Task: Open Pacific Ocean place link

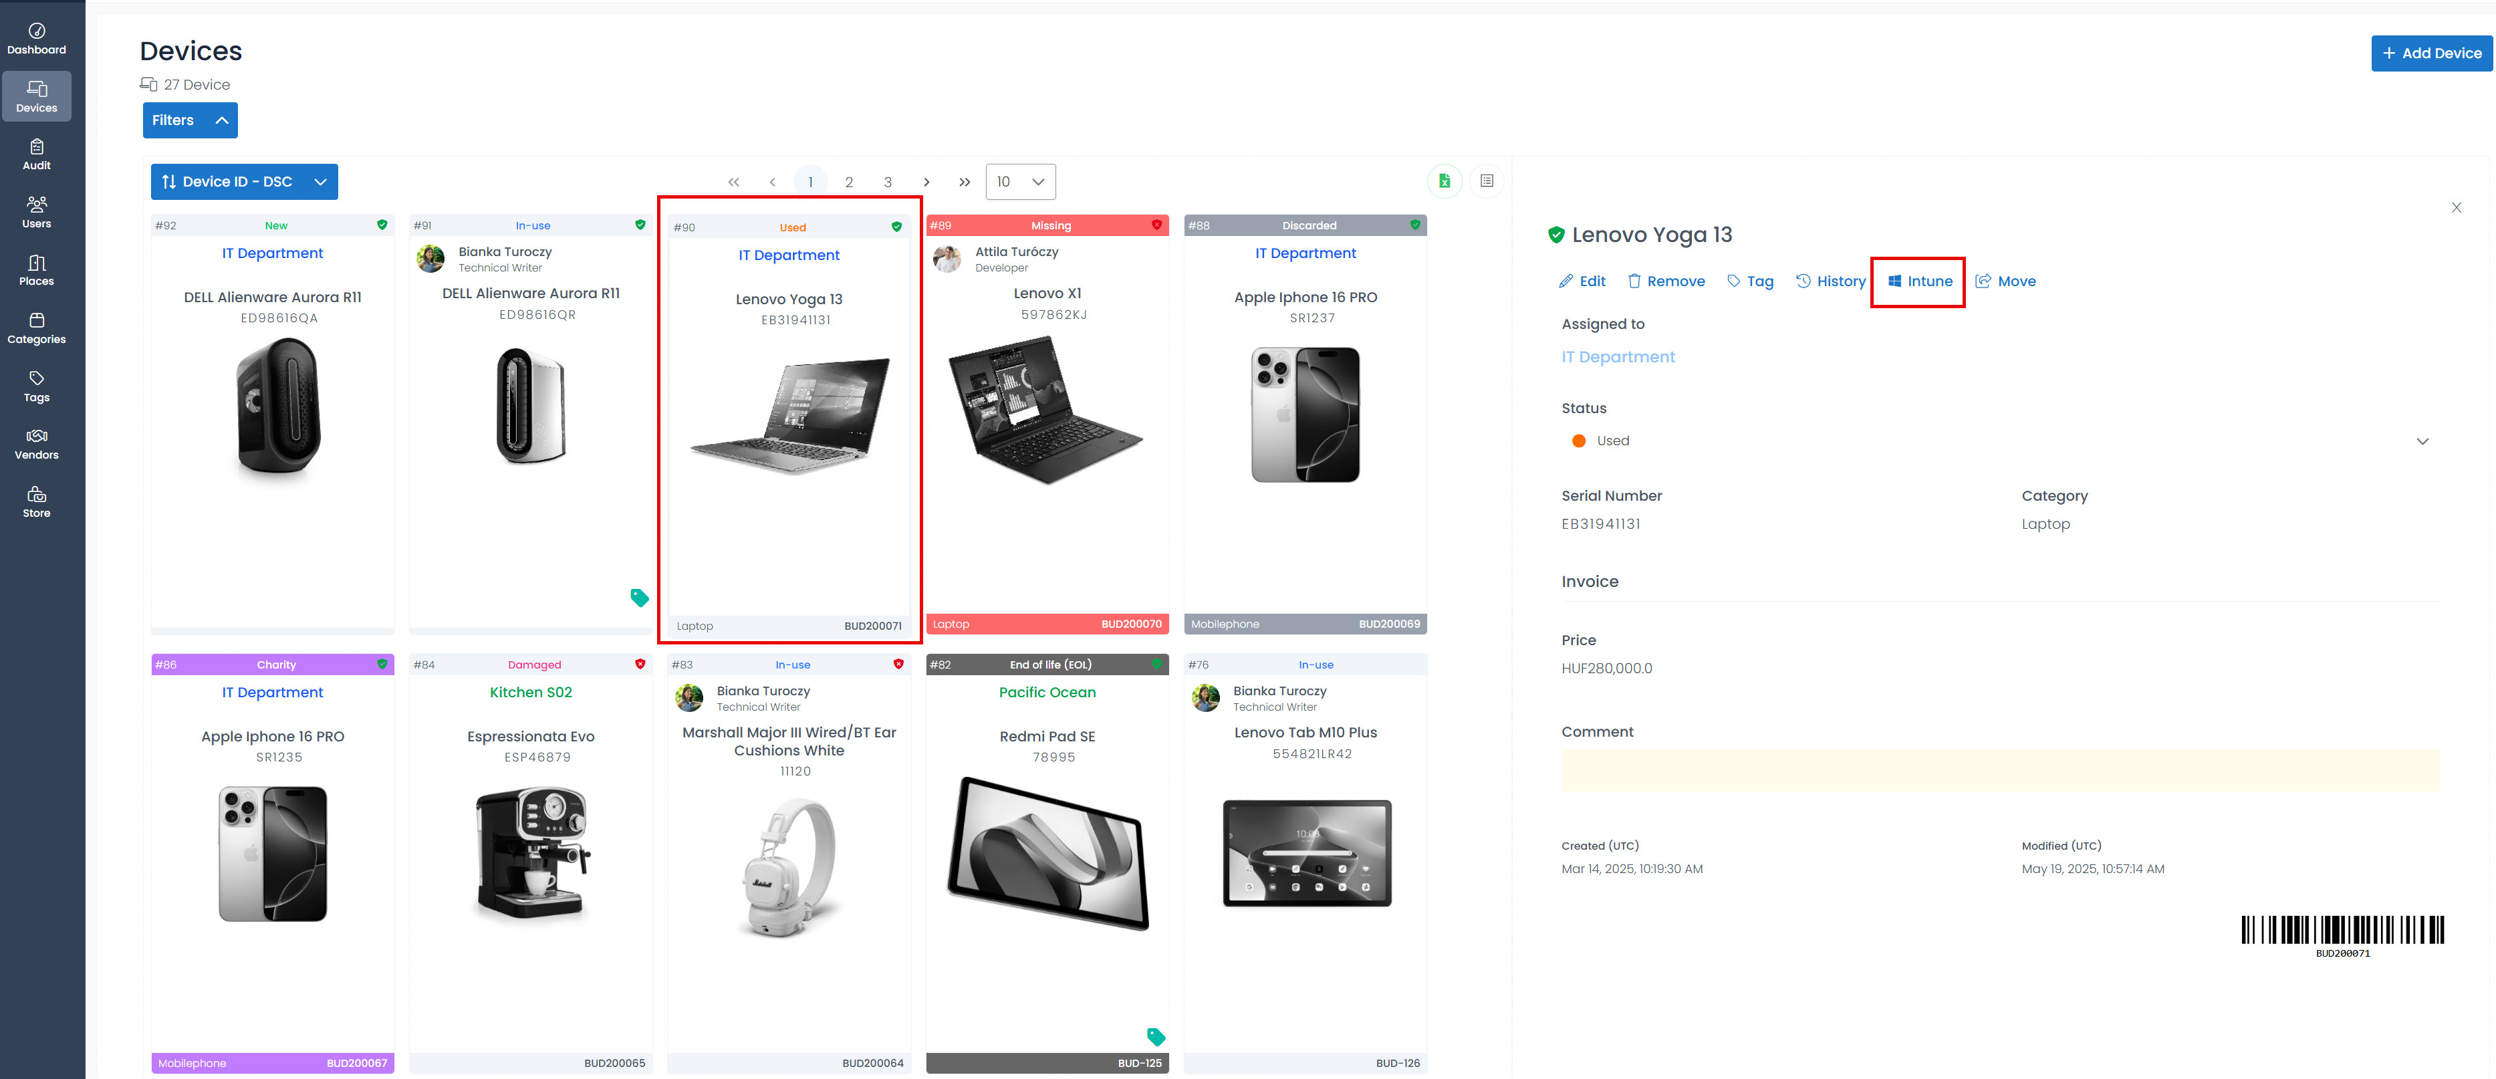Action: [1047, 692]
